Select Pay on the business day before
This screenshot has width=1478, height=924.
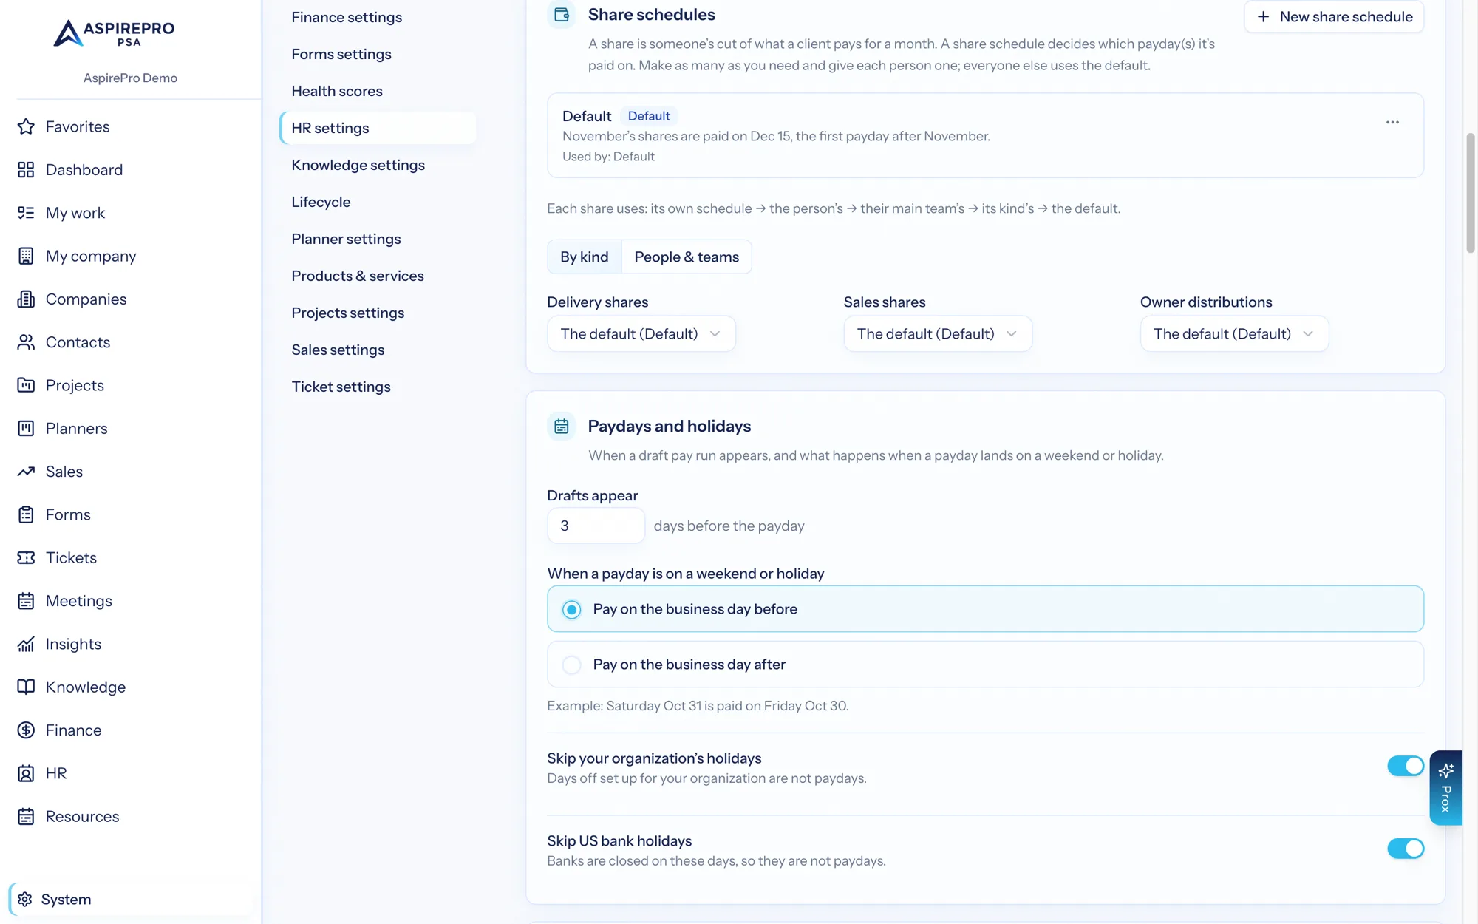tap(985, 609)
